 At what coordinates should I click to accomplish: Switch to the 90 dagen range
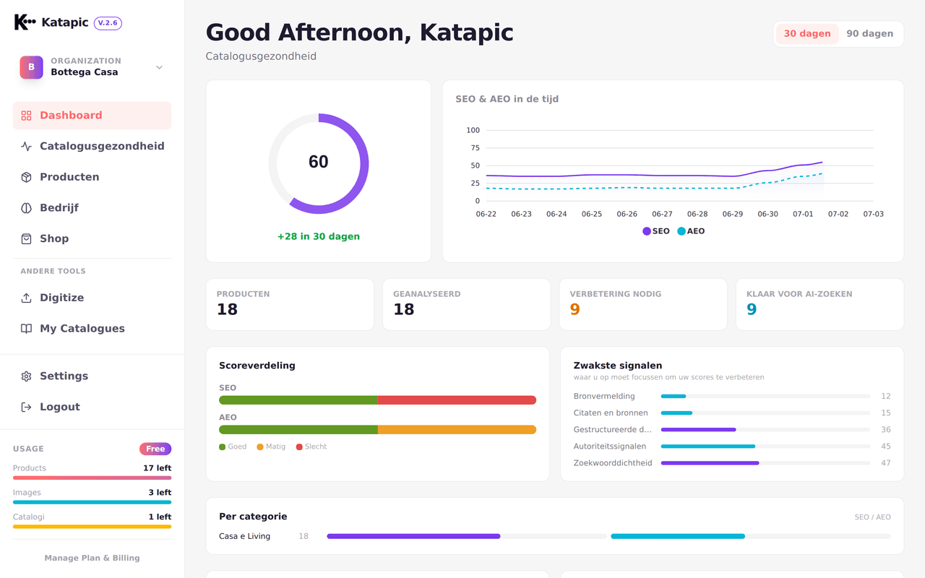869,34
